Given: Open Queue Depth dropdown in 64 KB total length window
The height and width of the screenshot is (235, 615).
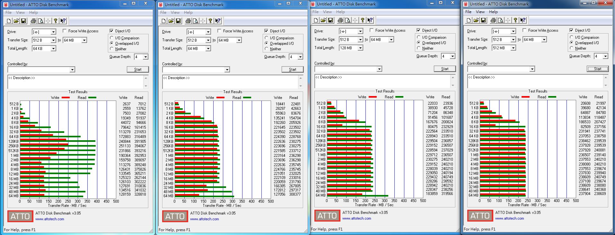Looking at the screenshot, I should coord(145,57).
